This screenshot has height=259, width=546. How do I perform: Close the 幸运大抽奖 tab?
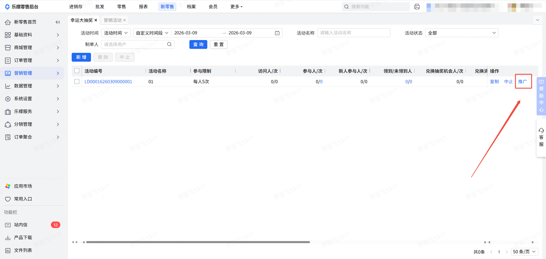(96, 20)
